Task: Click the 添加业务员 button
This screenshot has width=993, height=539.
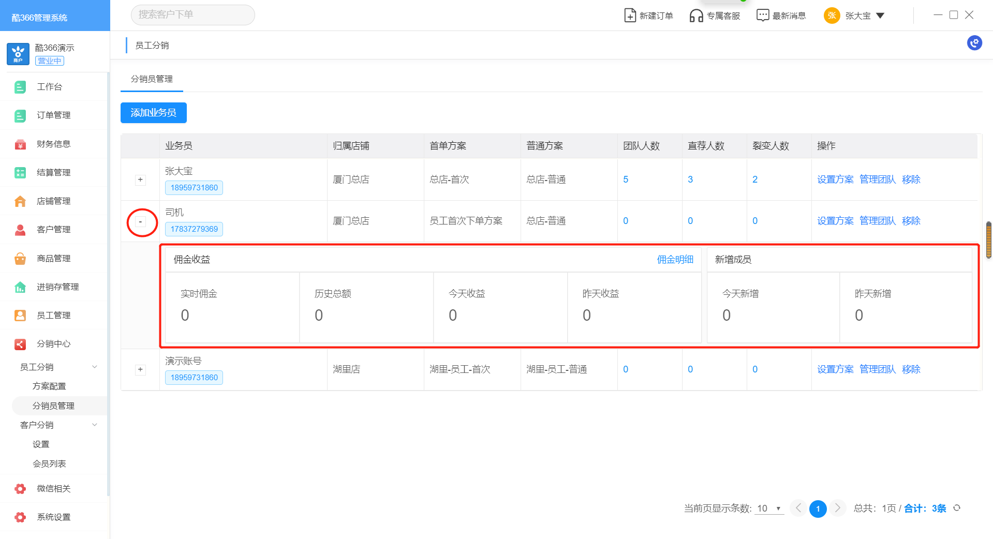Action: tap(153, 113)
